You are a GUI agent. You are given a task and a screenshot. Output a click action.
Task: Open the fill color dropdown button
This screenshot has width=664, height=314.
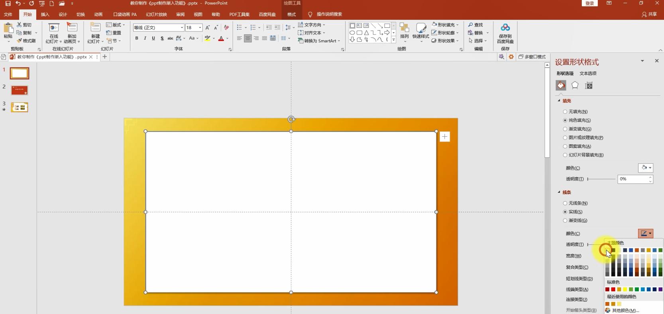pyautogui.click(x=646, y=168)
